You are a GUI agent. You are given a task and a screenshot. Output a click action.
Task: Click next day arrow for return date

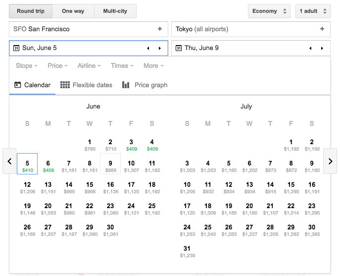click(x=322, y=48)
